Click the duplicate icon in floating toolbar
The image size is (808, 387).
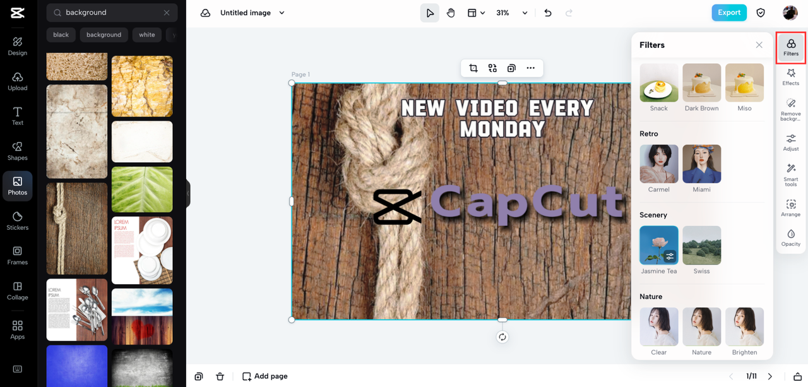pos(511,68)
